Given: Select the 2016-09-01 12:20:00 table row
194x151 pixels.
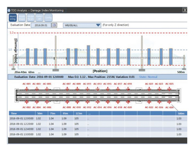Looking at the screenshot, I should pos(98,124).
